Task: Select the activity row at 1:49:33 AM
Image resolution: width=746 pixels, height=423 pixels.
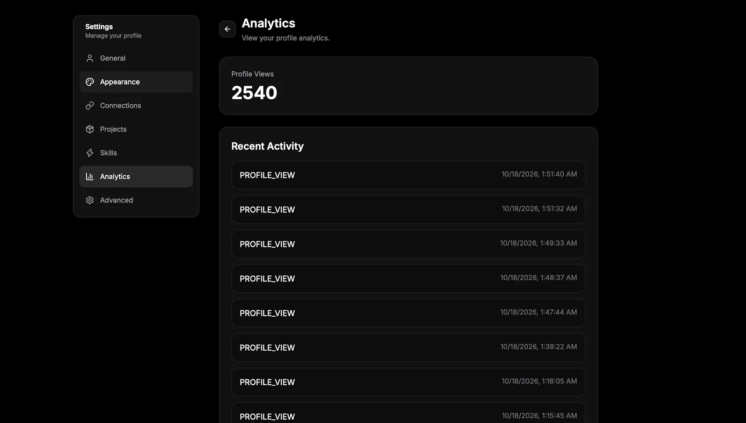Action: click(408, 244)
